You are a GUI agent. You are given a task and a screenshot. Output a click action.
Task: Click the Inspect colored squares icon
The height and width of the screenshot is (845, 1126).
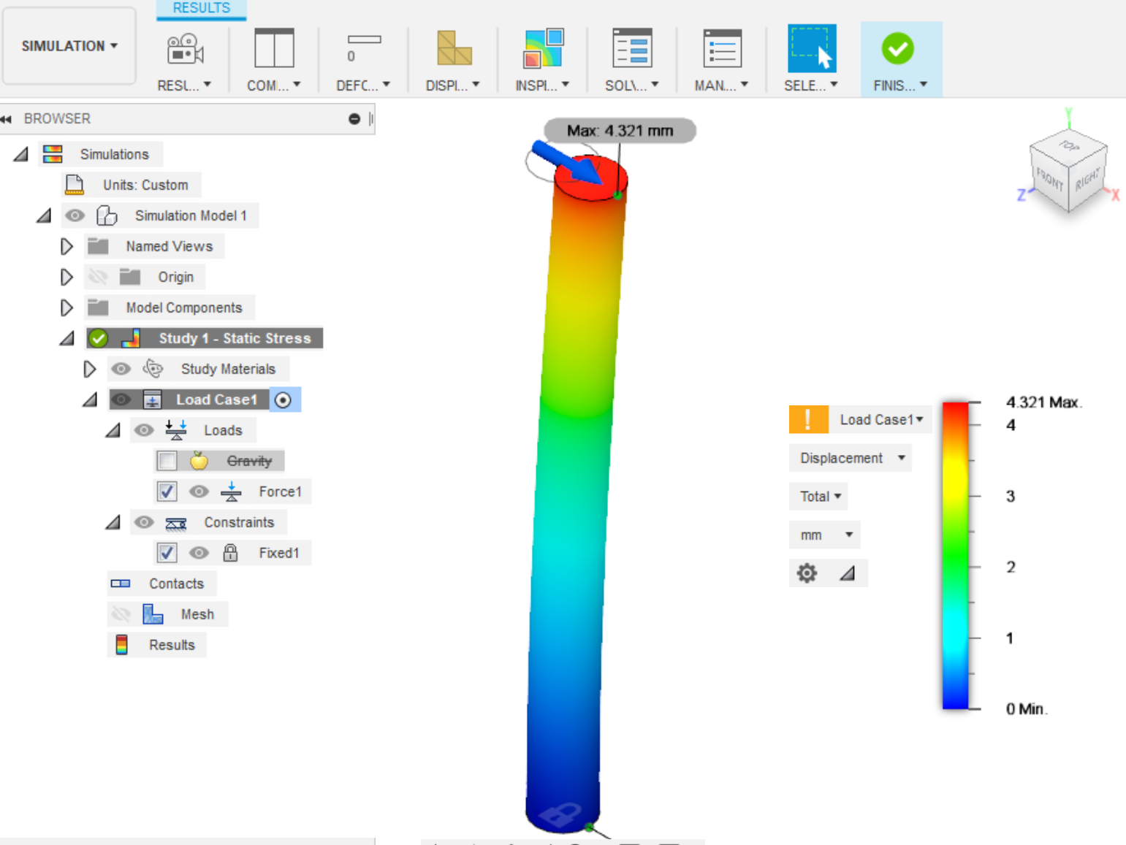(x=543, y=49)
